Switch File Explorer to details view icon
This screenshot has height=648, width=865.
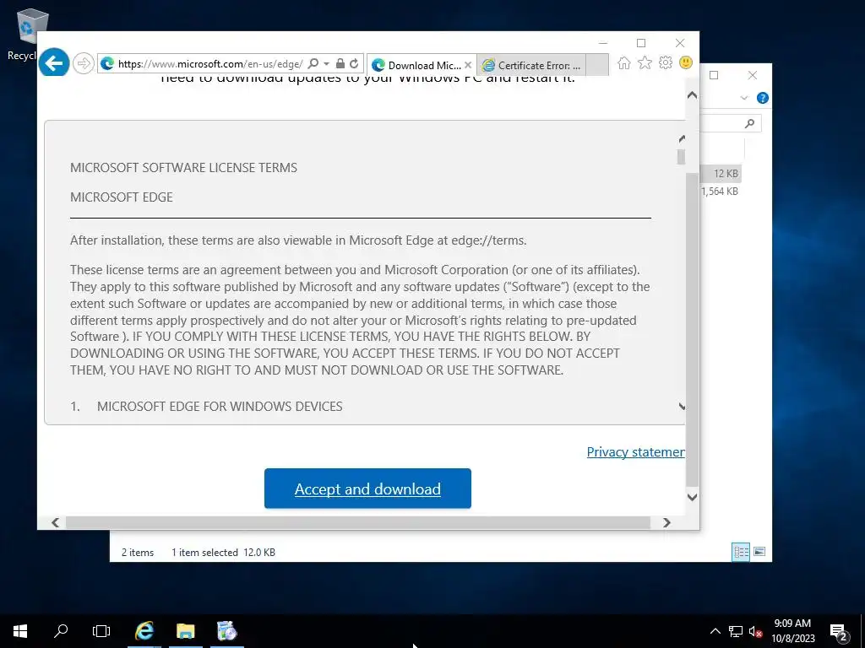tap(740, 552)
